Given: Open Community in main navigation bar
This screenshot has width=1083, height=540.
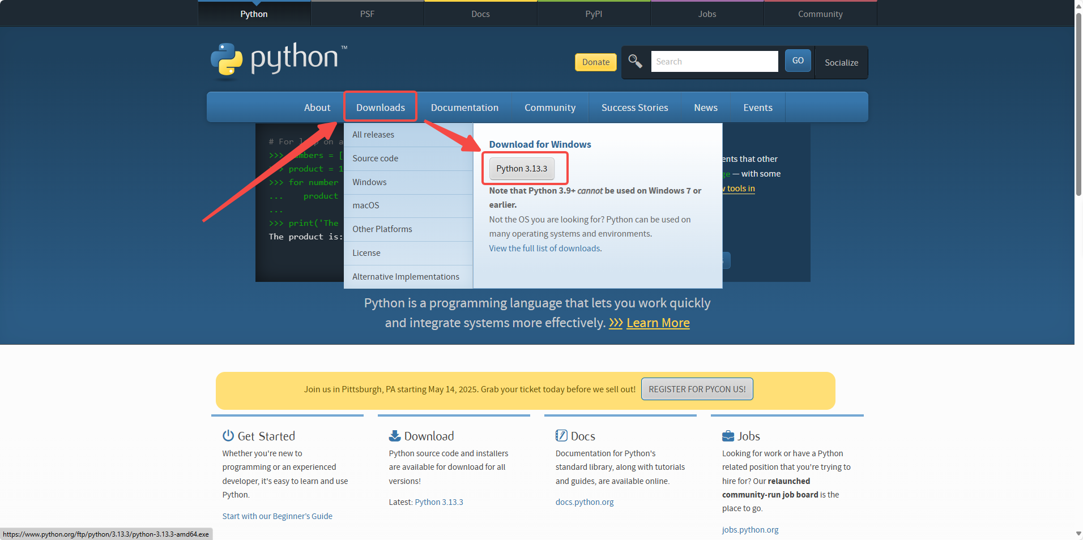Looking at the screenshot, I should 550,108.
